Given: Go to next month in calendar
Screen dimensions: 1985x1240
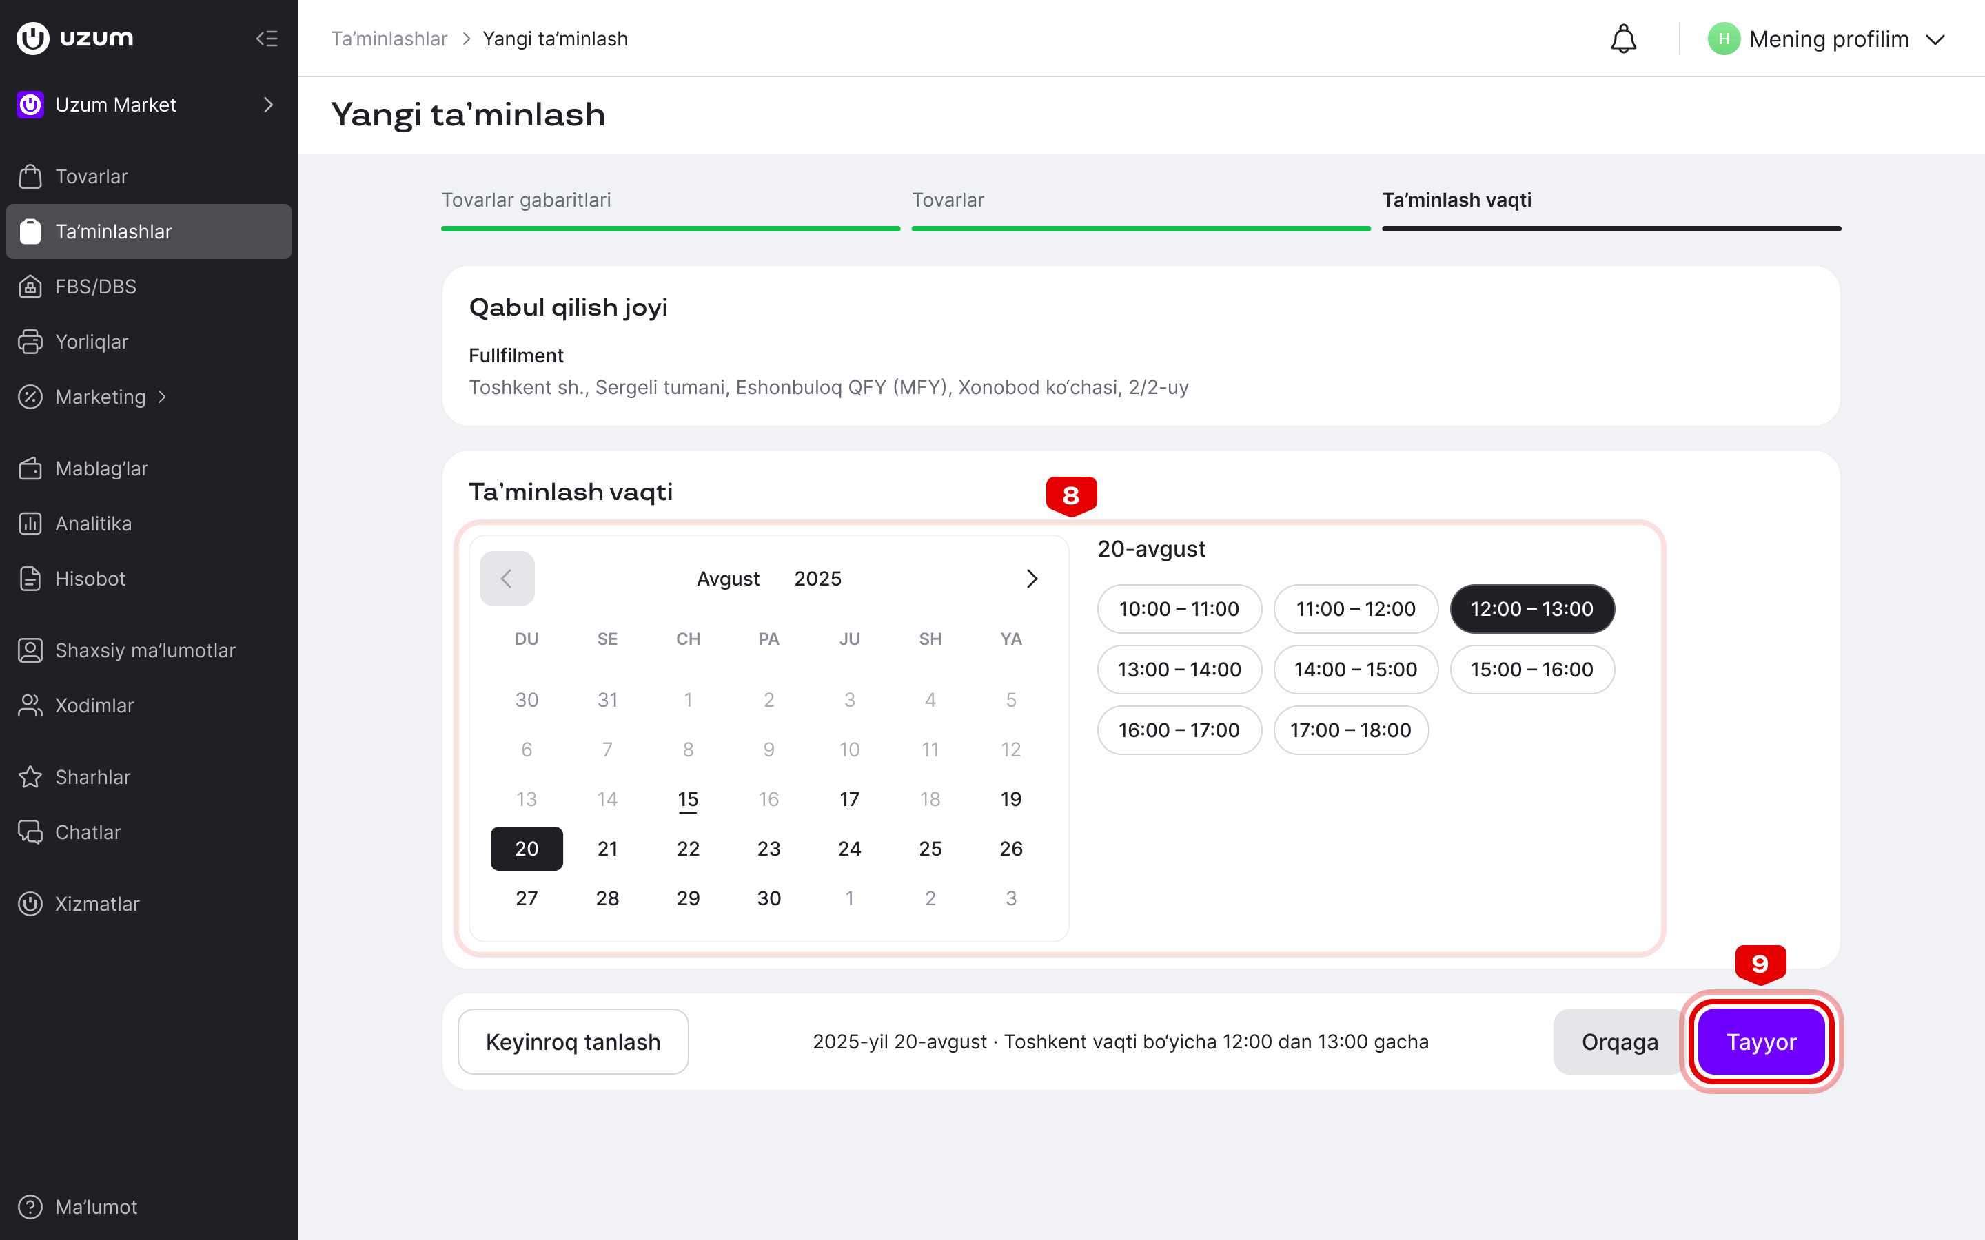Looking at the screenshot, I should point(1032,579).
